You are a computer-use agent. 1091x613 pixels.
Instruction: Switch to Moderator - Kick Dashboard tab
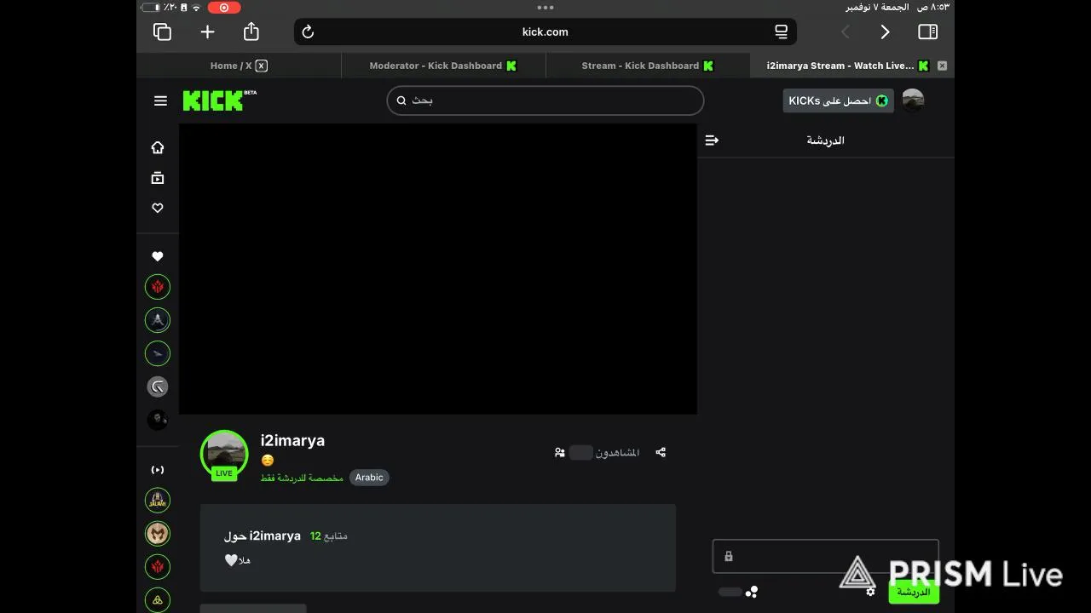click(x=443, y=66)
